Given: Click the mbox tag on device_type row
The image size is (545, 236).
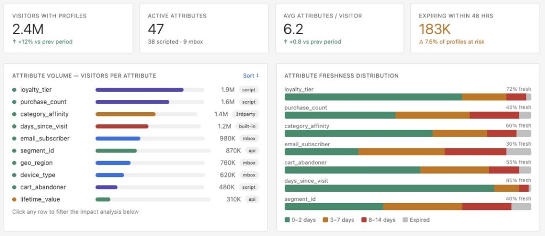Looking at the screenshot, I should pos(249,175).
